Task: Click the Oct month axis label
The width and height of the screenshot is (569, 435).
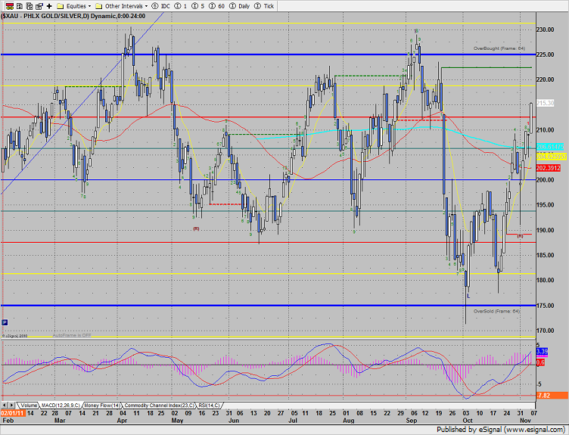Action: (x=468, y=420)
